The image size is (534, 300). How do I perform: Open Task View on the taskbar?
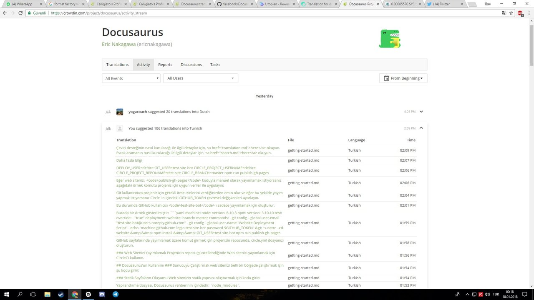coord(33,294)
